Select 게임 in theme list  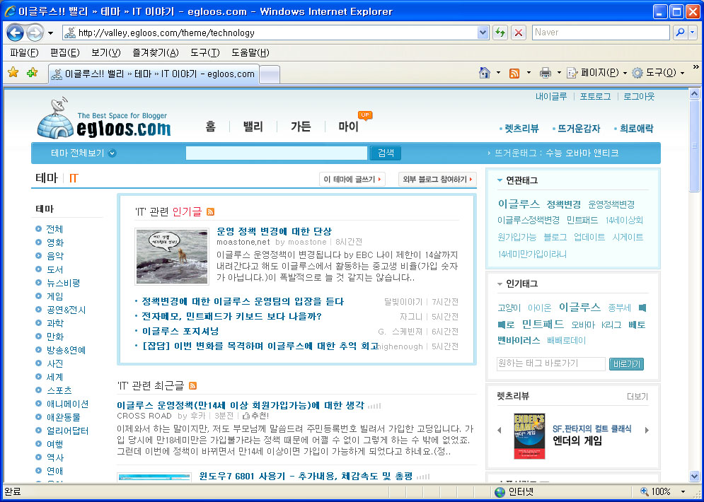tap(54, 296)
